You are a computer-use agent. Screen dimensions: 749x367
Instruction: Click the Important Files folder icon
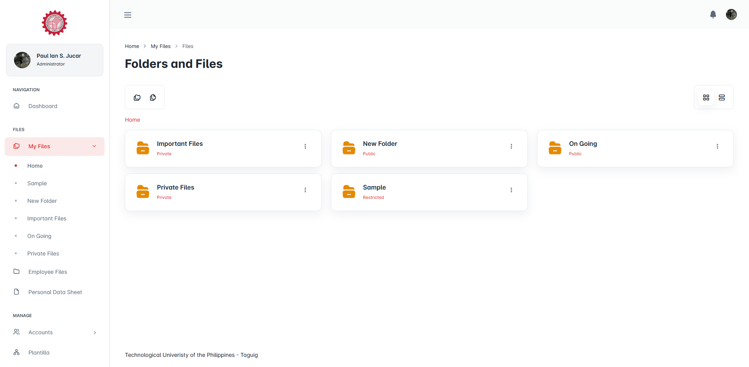coord(143,148)
